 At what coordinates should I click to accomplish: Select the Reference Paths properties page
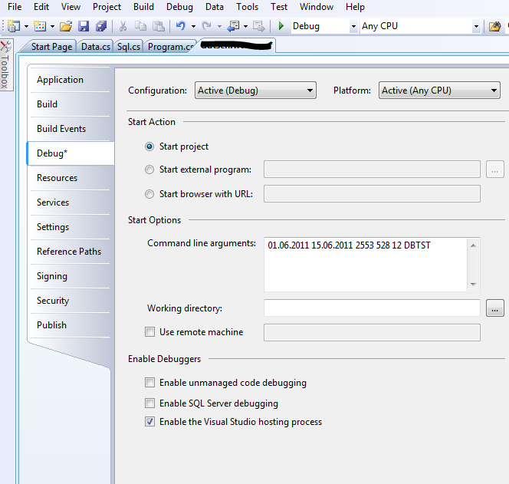click(x=70, y=252)
